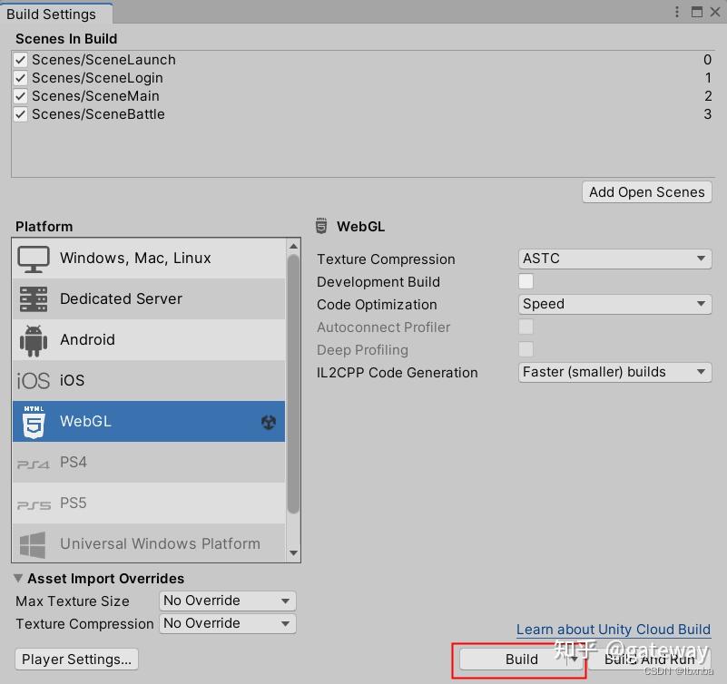Click the Dedicated Server rack icon
The width and height of the screenshot is (727, 684).
coord(34,299)
